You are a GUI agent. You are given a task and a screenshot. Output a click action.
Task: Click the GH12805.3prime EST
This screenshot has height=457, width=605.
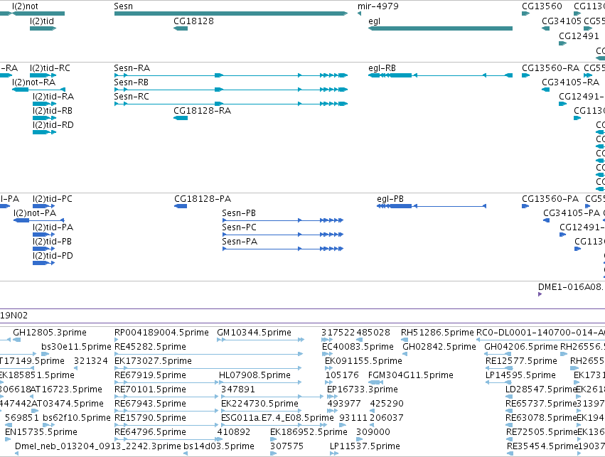click(16, 340)
